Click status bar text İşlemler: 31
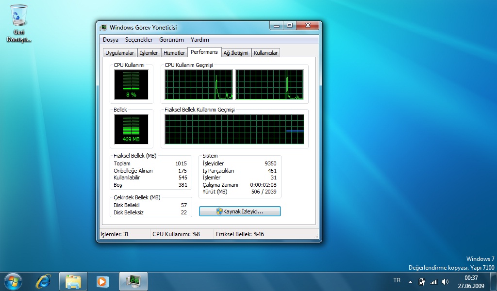Image resolution: width=497 pixels, height=291 pixels. pyautogui.click(x=115, y=234)
